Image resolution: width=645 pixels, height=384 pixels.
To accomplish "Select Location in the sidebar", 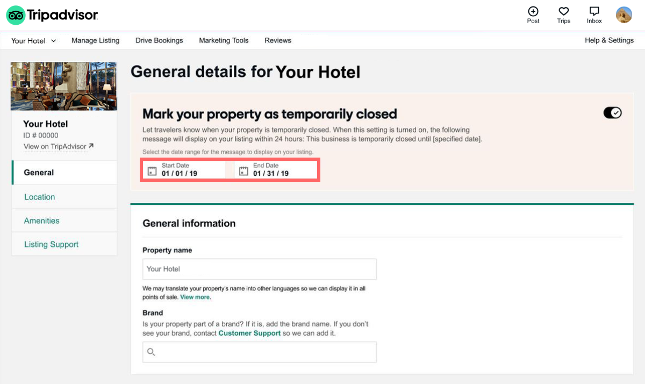I will click(39, 197).
